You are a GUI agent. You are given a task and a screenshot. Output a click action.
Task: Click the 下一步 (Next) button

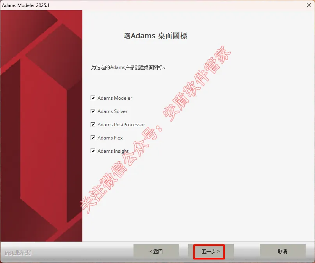[211, 251]
